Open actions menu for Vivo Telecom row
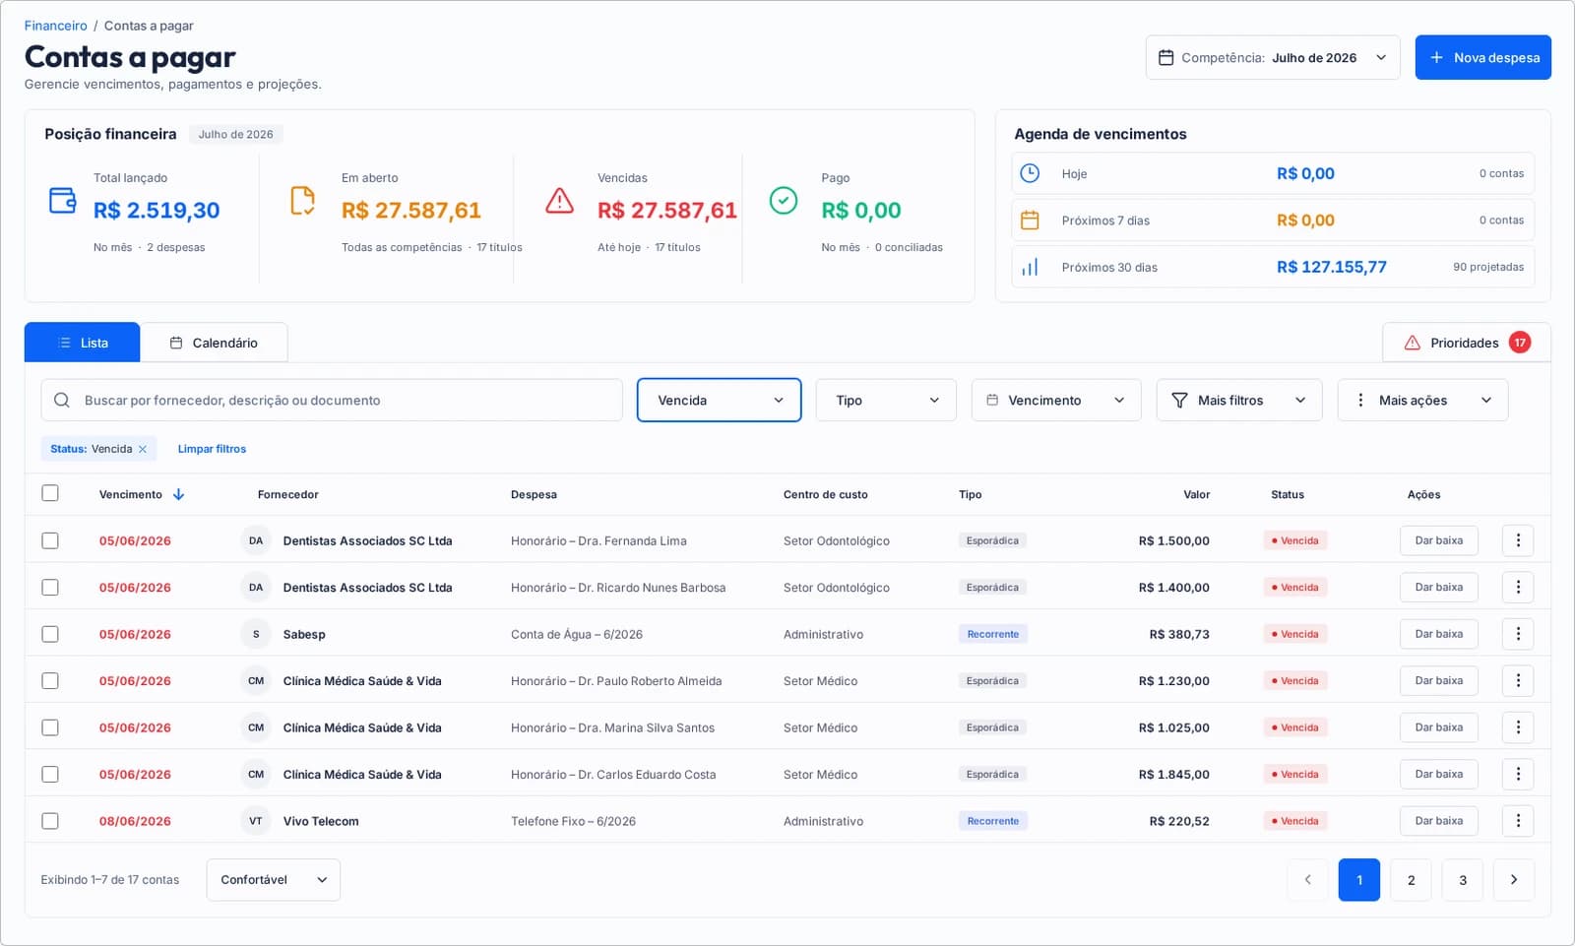1575x946 pixels. point(1518,821)
